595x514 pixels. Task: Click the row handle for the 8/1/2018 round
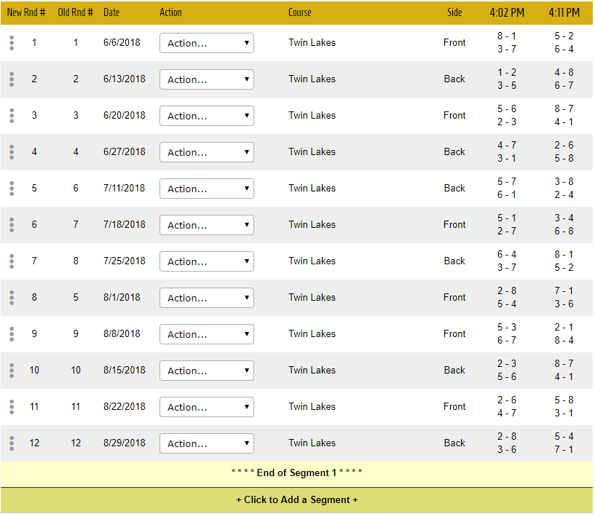coord(12,298)
